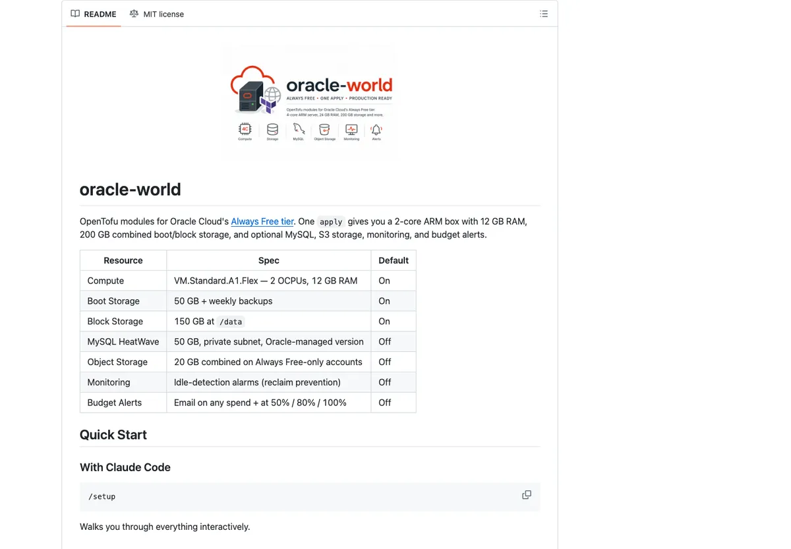Click the Object Storage icon in banner

point(324,130)
